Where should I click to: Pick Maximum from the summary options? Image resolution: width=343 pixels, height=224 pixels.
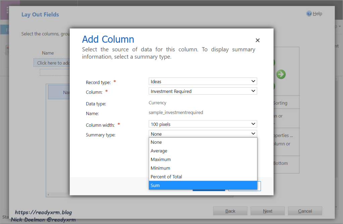point(203,159)
